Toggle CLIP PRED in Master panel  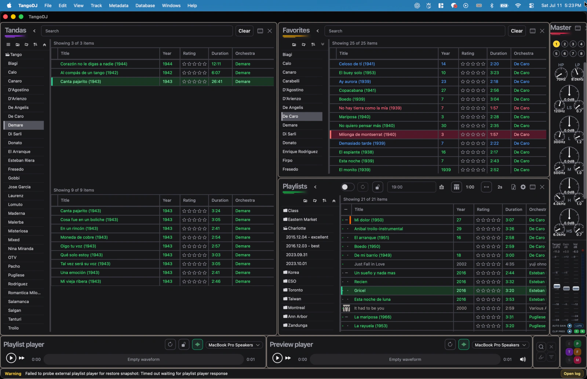[570, 331]
